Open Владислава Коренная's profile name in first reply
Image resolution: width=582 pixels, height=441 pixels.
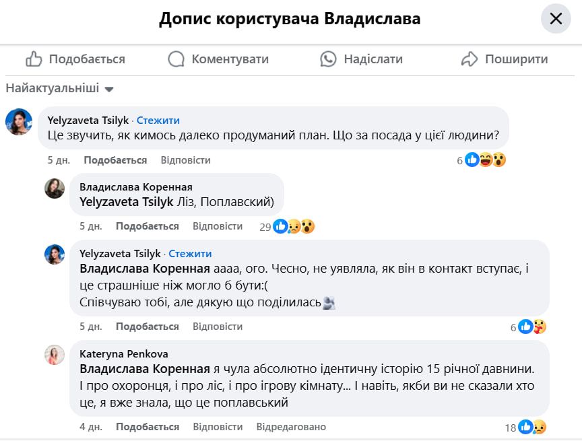(136, 187)
